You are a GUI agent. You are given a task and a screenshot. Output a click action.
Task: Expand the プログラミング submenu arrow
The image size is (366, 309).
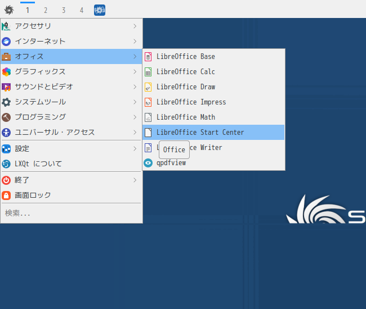point(135,117)
